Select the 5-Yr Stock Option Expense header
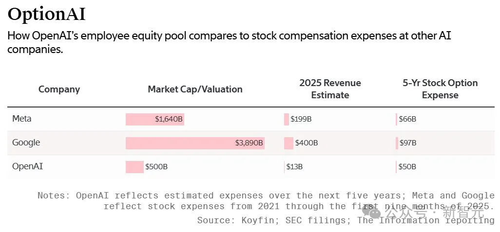 (x=440, y=89)
